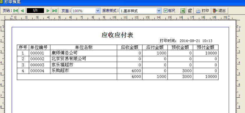Viewport: 245px width, 113px height.
Task: Go to the first page of preview
Action: 15,11
